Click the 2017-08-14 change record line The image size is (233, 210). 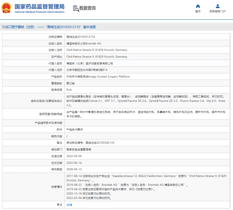146,178
